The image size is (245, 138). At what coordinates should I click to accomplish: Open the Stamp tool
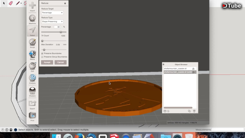coord(32,55)
